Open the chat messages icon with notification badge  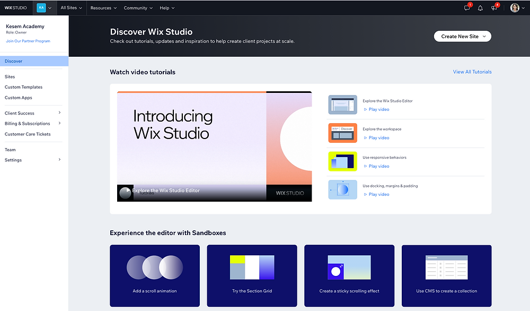467,8
